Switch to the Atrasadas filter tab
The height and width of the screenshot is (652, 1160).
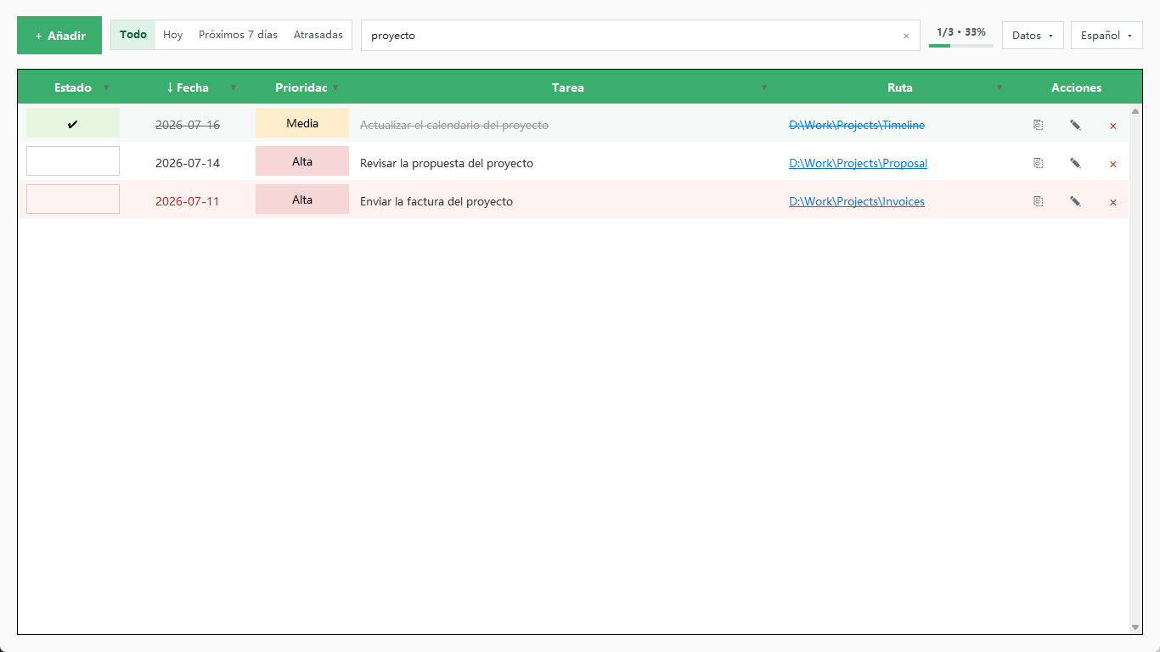318,35
